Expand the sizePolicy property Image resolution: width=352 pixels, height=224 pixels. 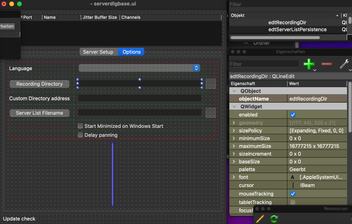234,131
